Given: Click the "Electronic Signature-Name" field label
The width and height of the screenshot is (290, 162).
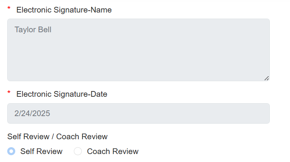Looking at the screenshot, I should (x=64, y=10).
